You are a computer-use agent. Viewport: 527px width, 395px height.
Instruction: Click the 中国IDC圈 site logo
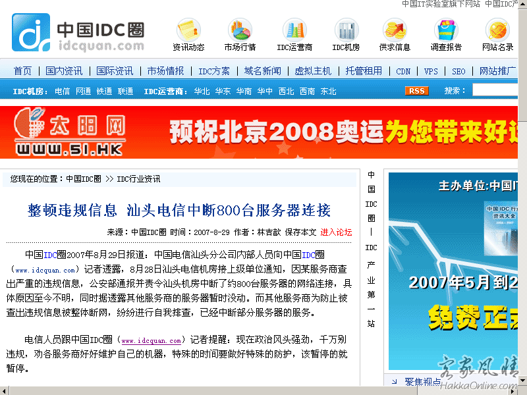pyautogui.click(x=78, y=32)
